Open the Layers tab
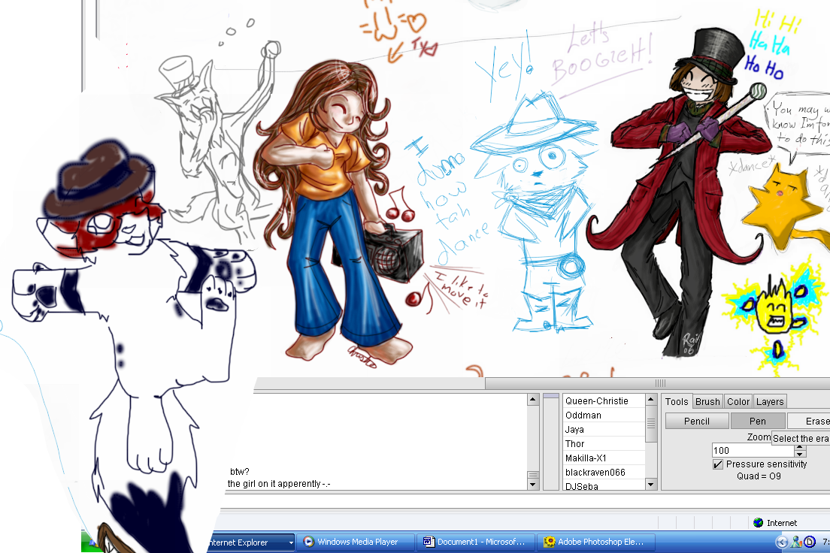The height and width of the screenshot is (553, 830). point(769,401)
